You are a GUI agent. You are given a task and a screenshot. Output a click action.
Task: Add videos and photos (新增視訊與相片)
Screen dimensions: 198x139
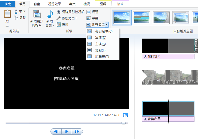37,18
